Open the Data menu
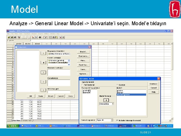181x136 pixels. point(21,34)
